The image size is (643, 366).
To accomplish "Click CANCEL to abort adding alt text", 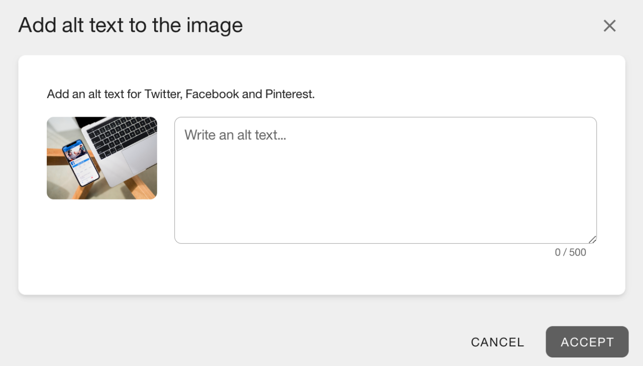I will (497, 342).
